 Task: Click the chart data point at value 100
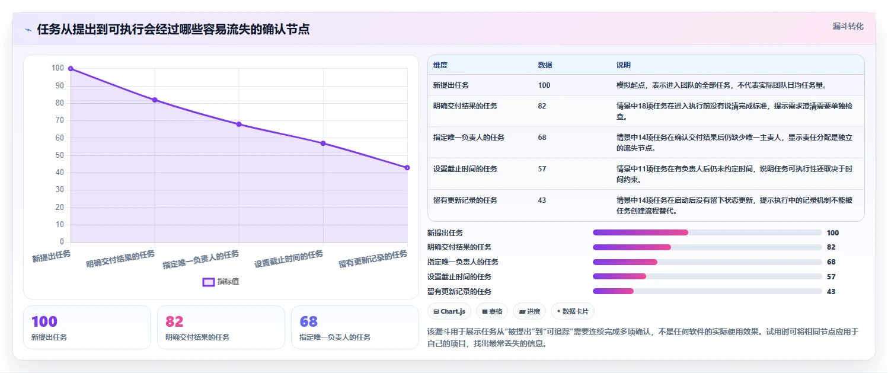point(71,69)
